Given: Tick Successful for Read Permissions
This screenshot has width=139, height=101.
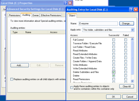Looking at the screenshot, I should 114,79.
